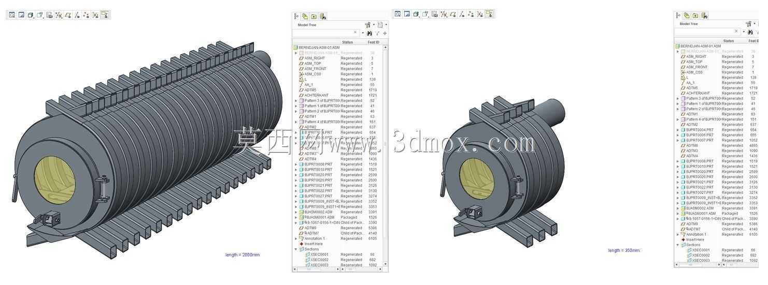Click Status column header in middle Model Tree

pyautogui.click(x=347, y=42)
